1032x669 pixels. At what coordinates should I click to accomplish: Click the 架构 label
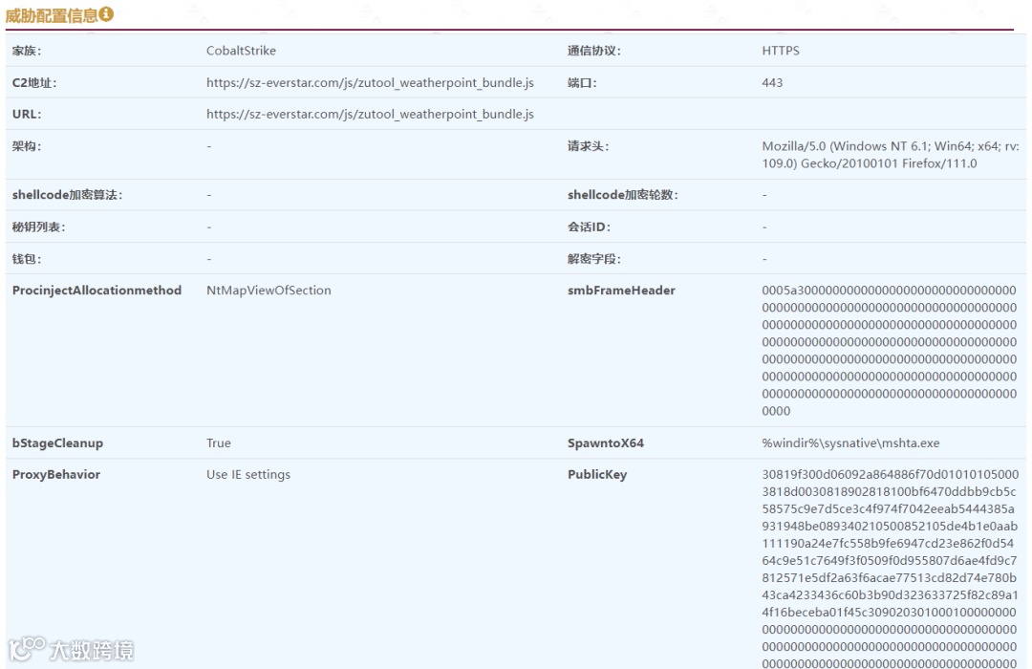(x=27, y=146)
